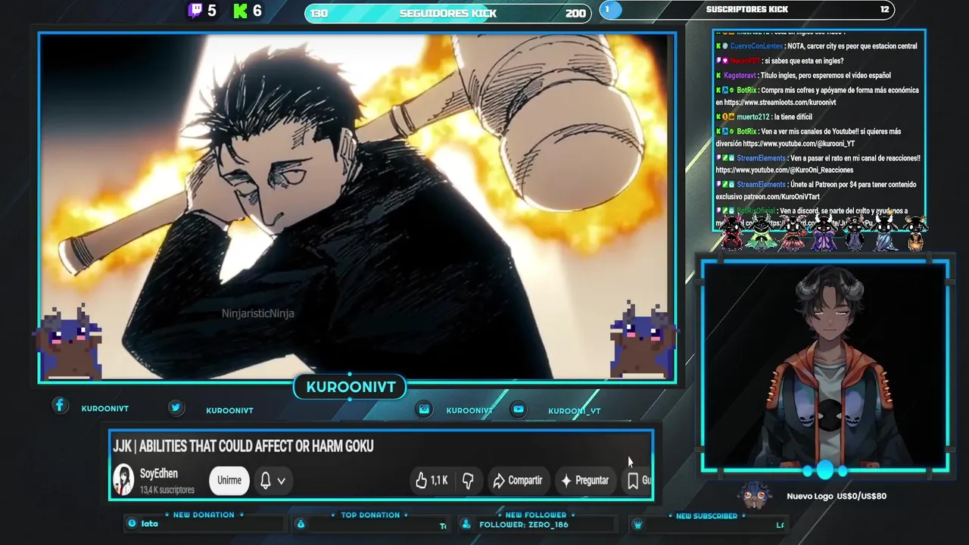This screenshot has height=545, width=969.
Task: Click the Unirme join button
Action: (229, 480)
